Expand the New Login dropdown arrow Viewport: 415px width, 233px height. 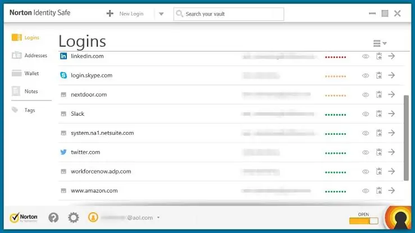[161, 14]
